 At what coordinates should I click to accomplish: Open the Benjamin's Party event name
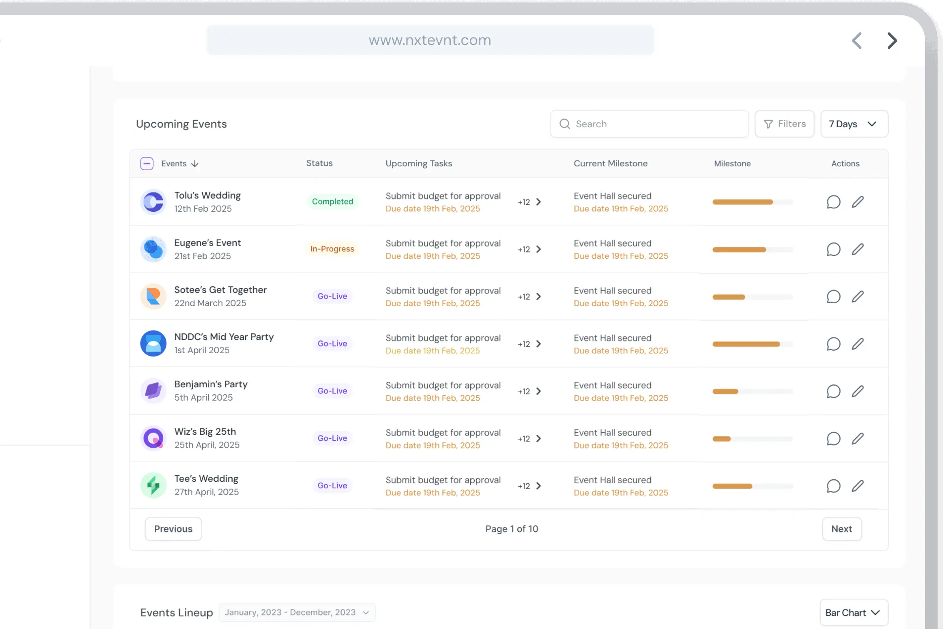click(x=211, y=384)
